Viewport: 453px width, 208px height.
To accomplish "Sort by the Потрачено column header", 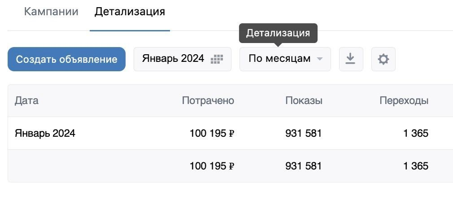I will (208, 100).
